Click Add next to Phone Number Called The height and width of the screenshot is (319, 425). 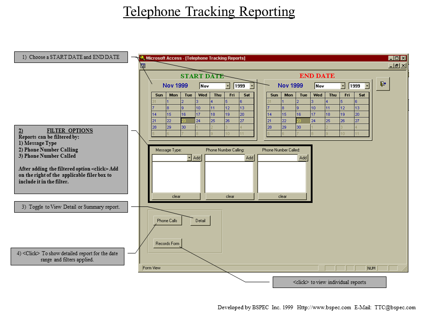[x=303, y=158]
